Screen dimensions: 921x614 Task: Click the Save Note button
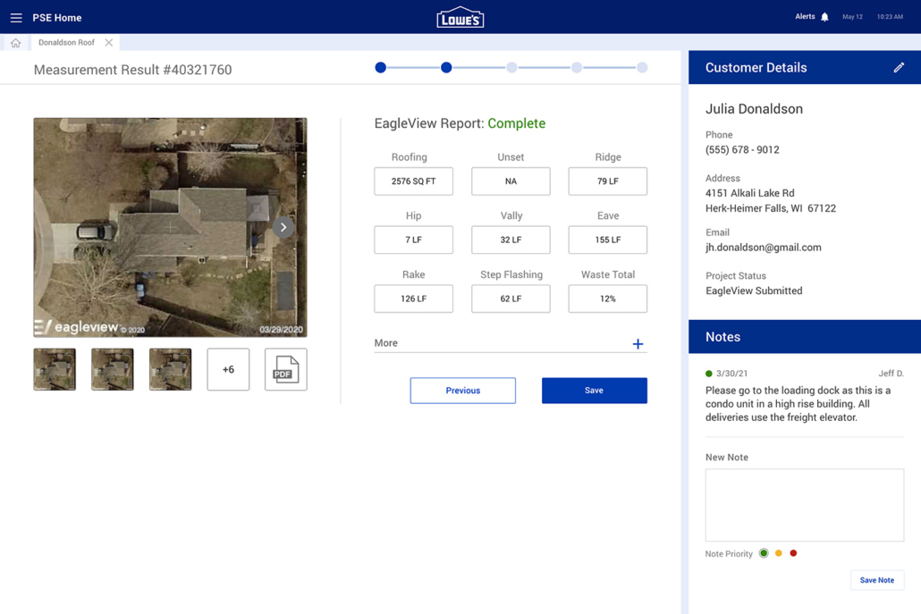click(877, 580)
